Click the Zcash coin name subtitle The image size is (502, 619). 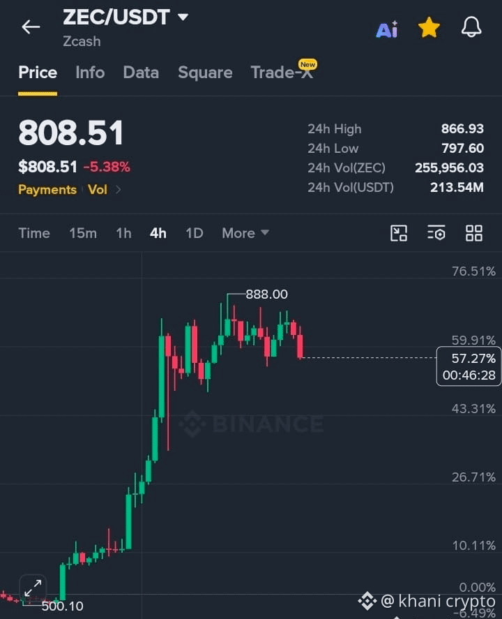pos(82,41)
